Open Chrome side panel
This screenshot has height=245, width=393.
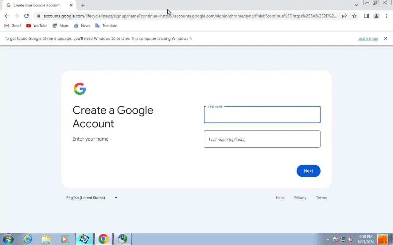click(x=366, y=16)
